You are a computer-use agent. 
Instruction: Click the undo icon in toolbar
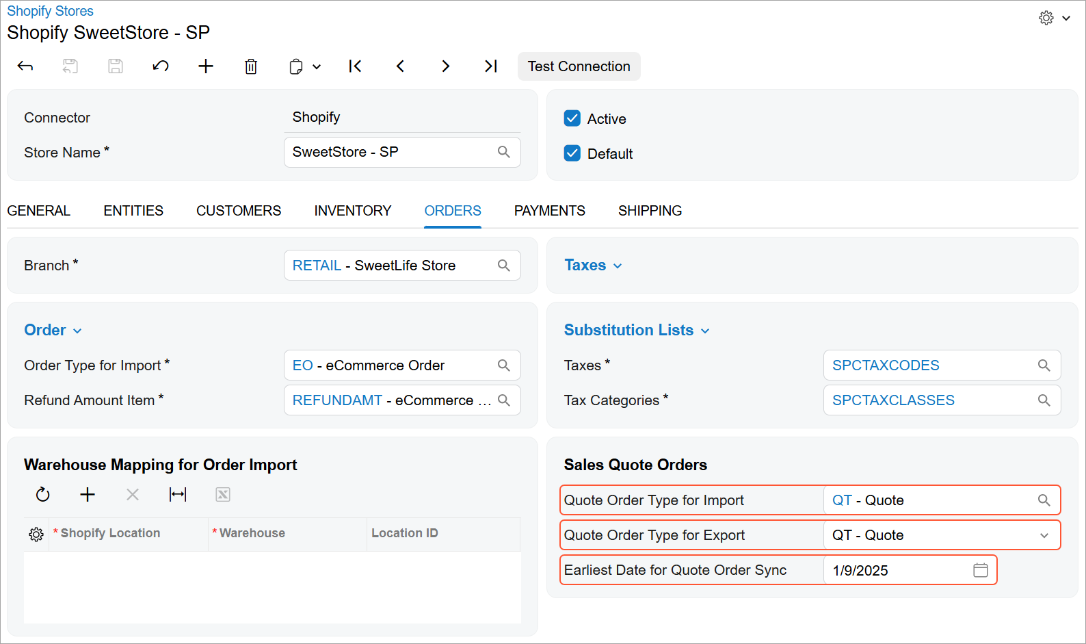(x=161, y=66)
